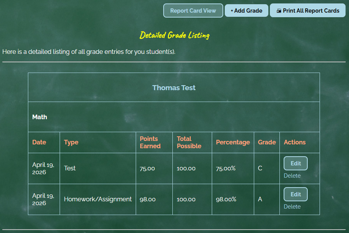Click the Math subject label

(40, 117)
